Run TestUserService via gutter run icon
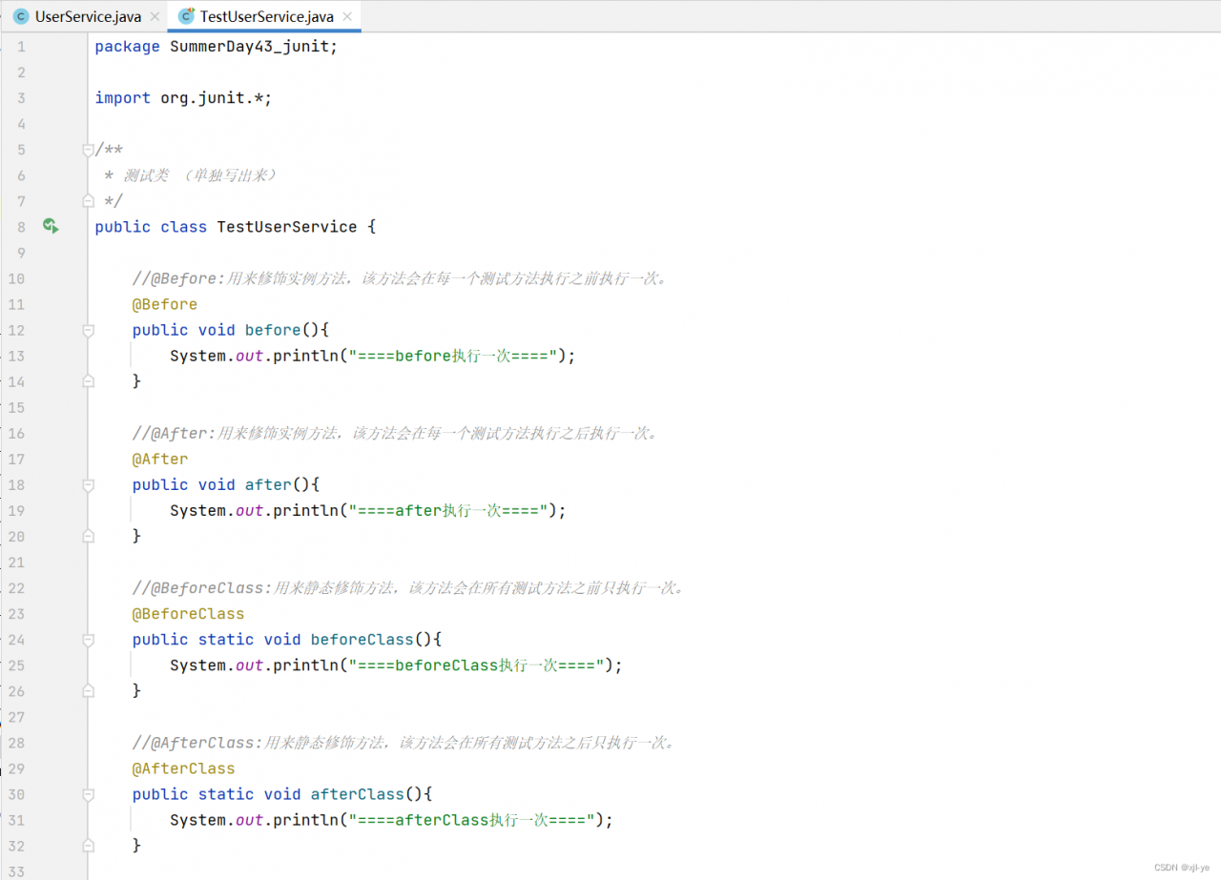This screenshot has width=1221, height=880. tap(51, 226)
